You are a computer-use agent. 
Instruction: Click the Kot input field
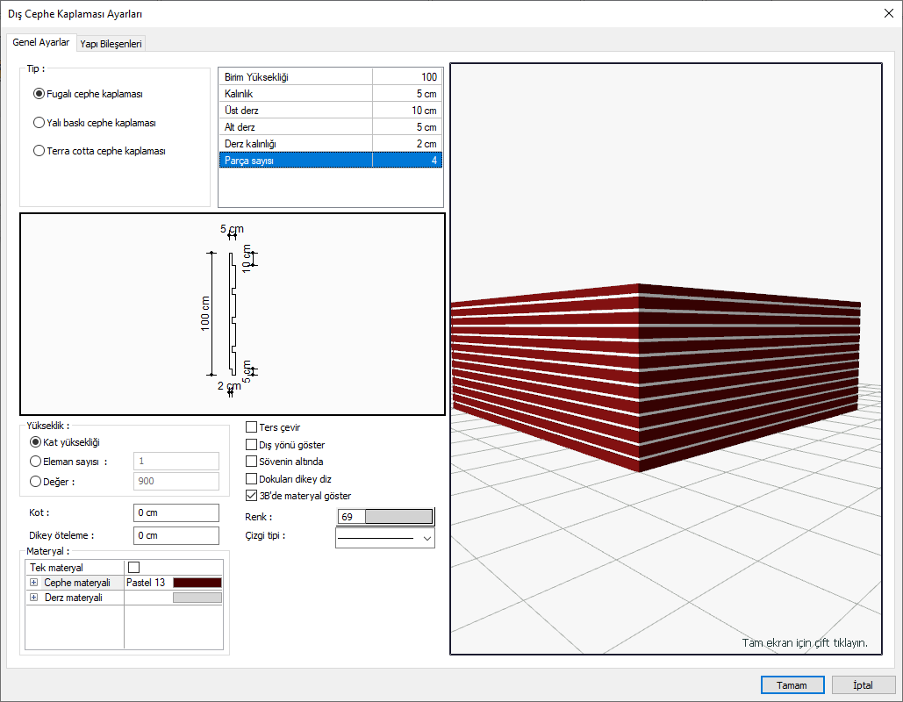point(176,512)
